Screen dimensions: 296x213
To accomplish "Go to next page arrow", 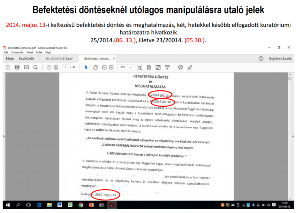I will (x=56, y=67).
